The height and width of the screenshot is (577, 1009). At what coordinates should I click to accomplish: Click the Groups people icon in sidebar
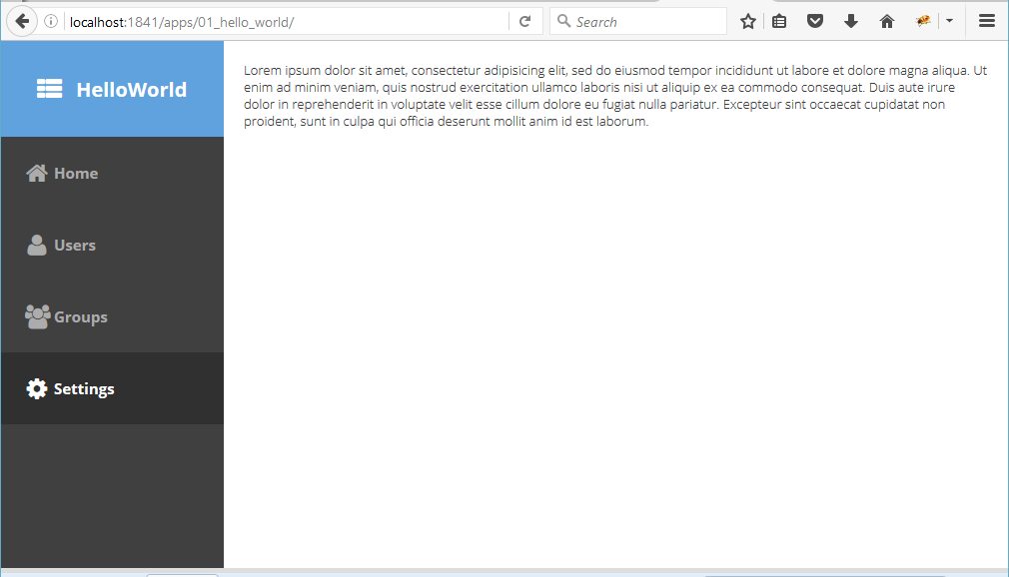[x=37, y=316]
